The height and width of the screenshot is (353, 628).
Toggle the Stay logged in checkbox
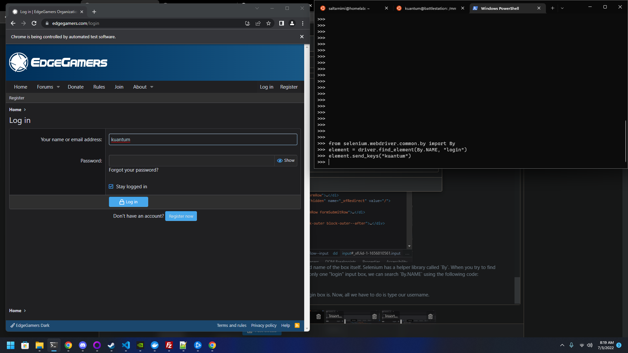pyautogui.click(x=111, y=187)
